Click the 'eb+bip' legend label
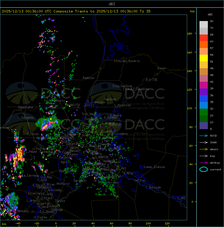The height and width of the screenshot is (227, 224). coord(215,163)
